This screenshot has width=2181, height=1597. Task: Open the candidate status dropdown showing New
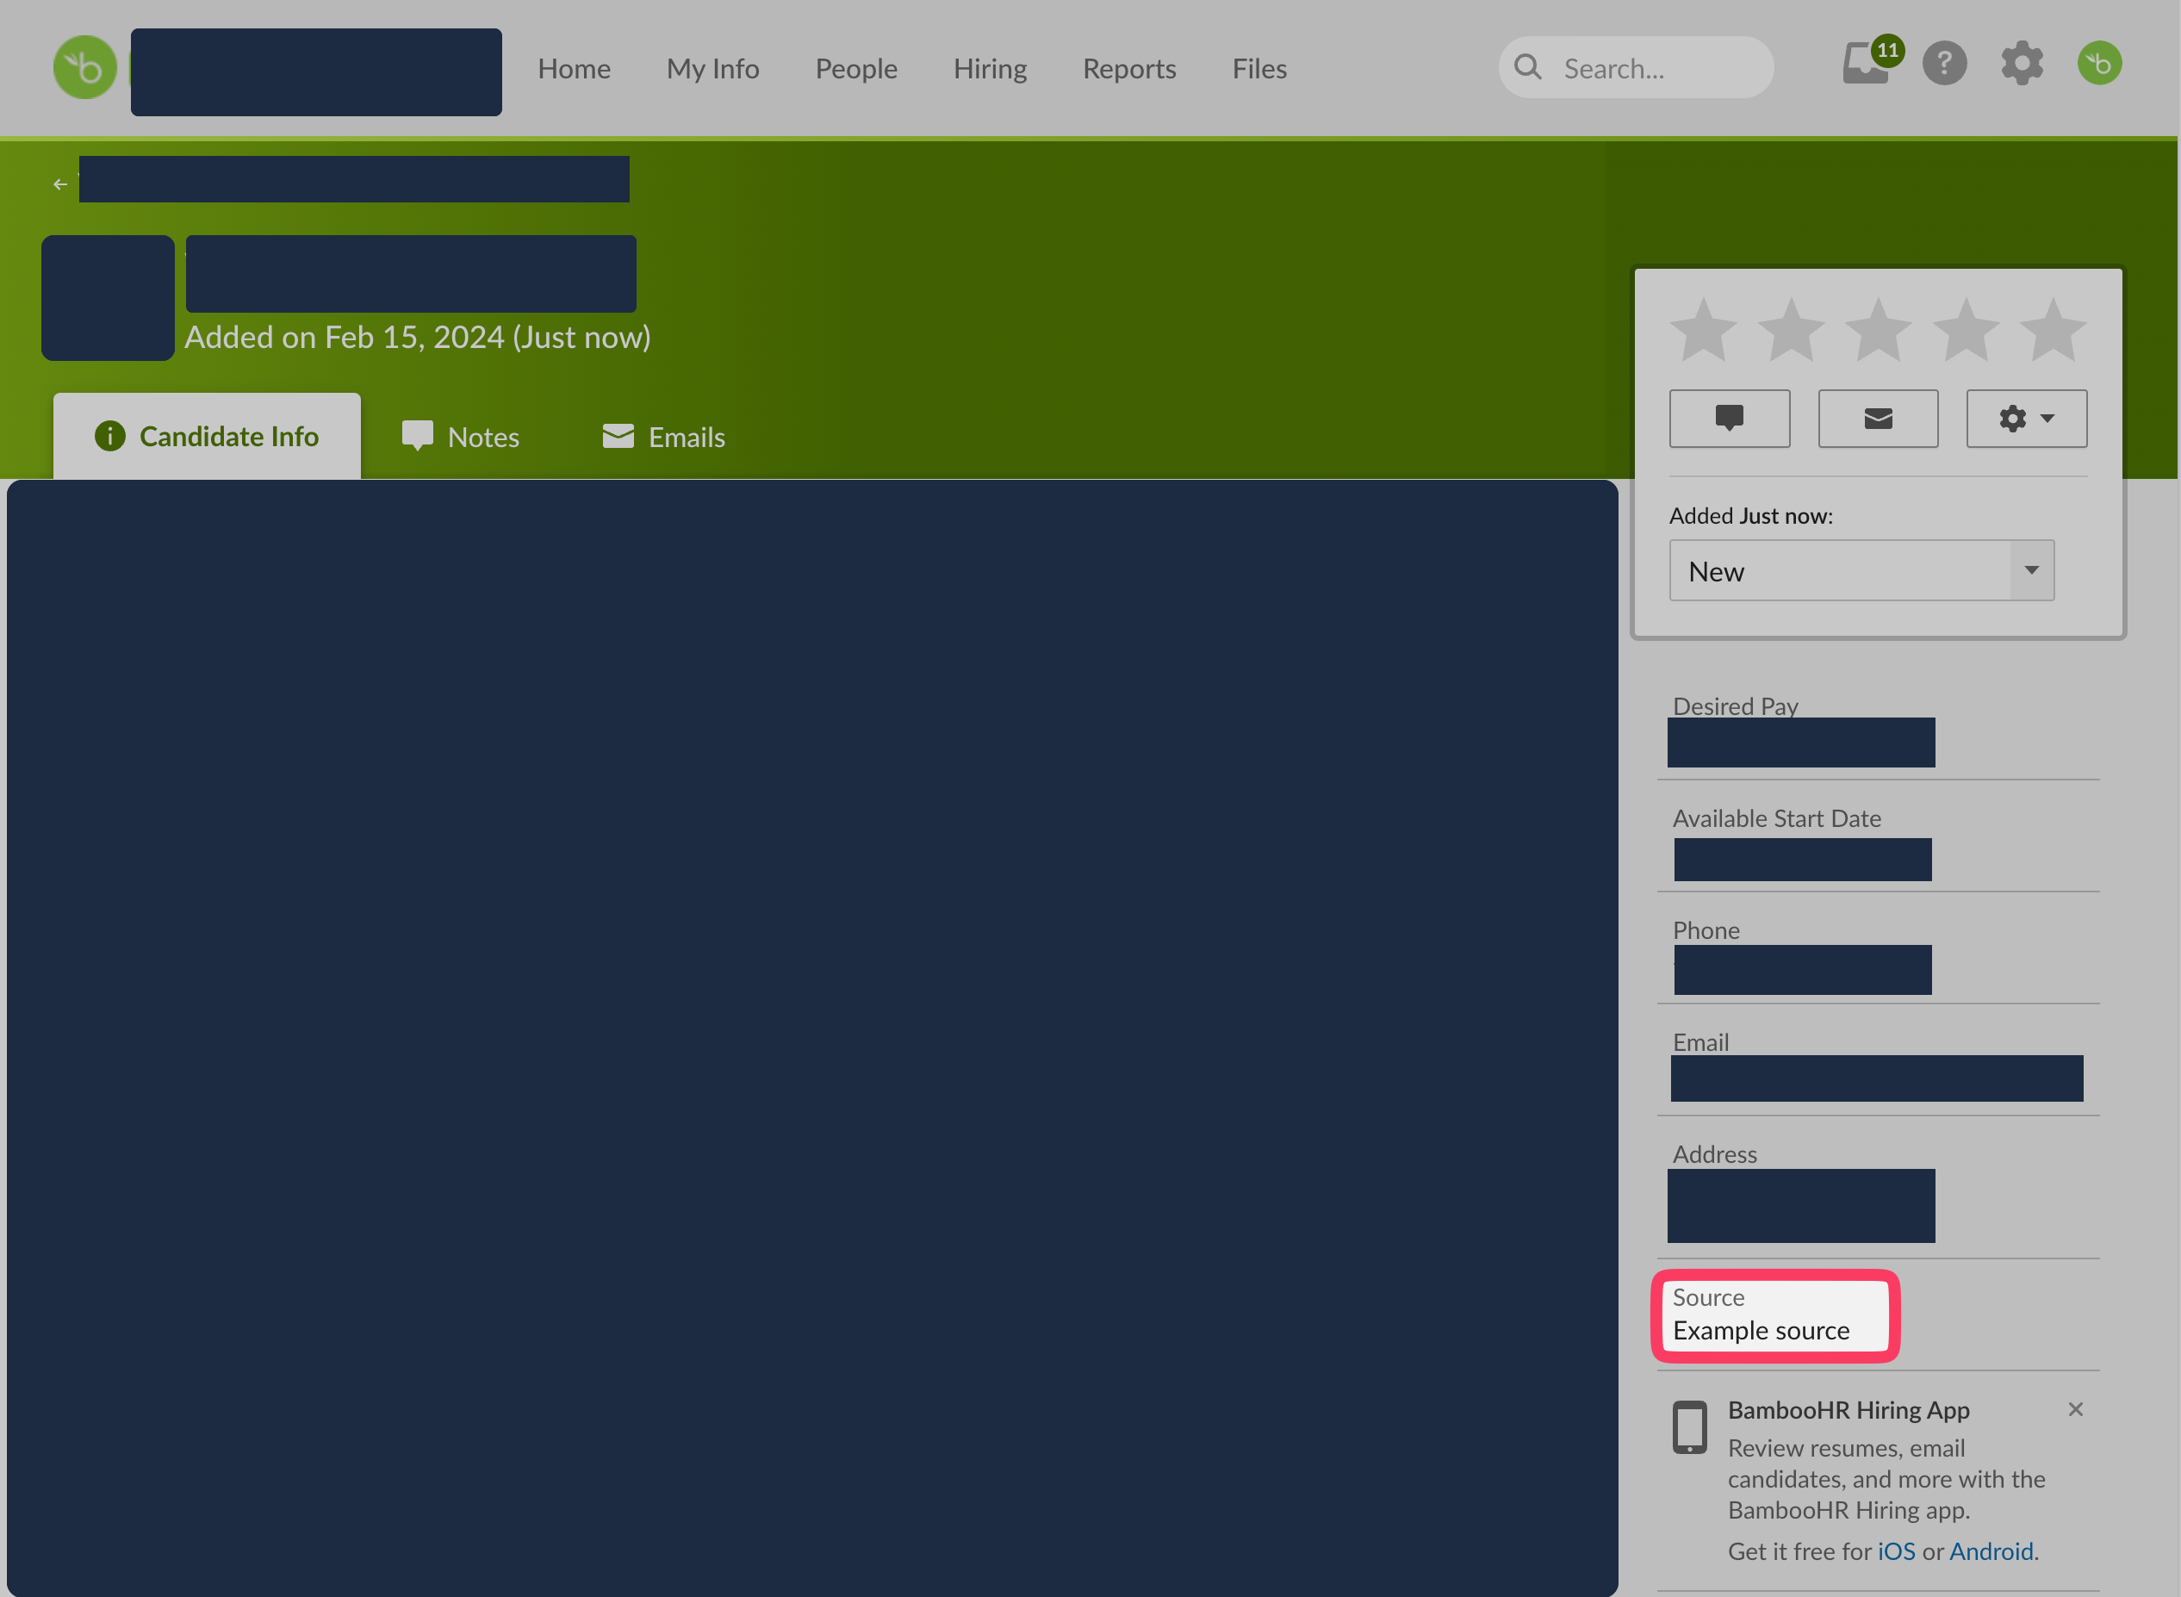[x=1861, y=570]
